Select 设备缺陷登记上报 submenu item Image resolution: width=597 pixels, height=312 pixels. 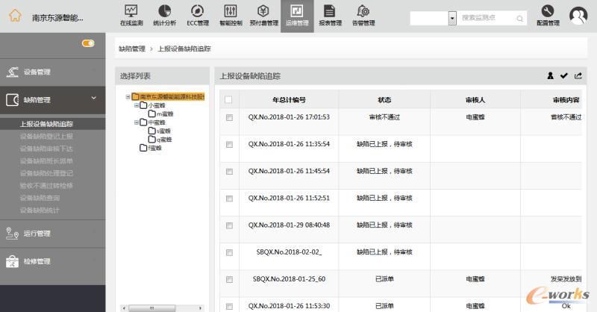[x=46, y=136]
